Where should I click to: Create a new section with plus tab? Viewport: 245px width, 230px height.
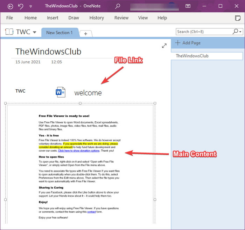tap(86, 34)
